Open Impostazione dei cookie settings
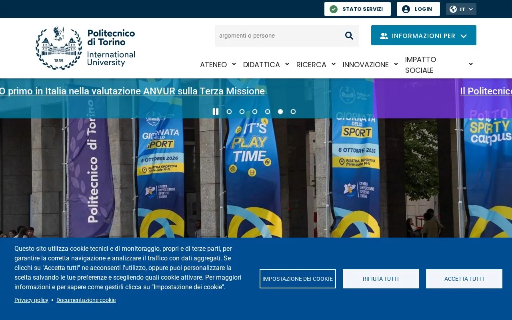The height and width of the screenshot is (320, 512). (x=298, y=279)
